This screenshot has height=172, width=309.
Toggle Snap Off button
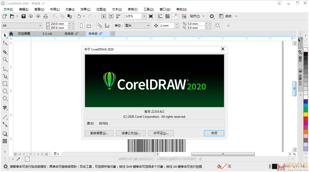(x=184, y=16)
